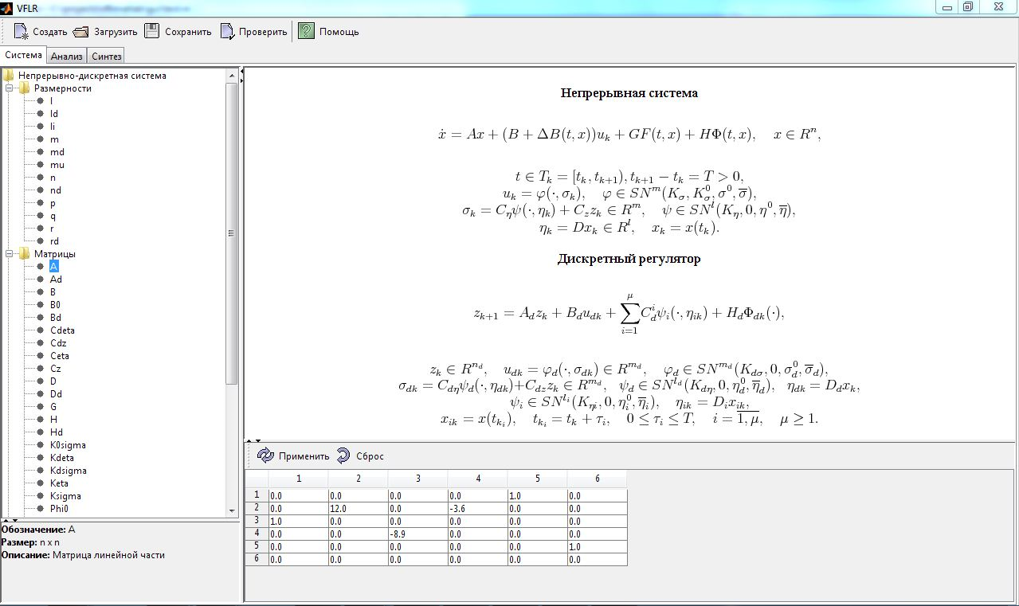This screenshot has height=606, width=1019.
Task: Collapse the Размерности tree node
Action: pyautogui.click(x=9, y=88)
